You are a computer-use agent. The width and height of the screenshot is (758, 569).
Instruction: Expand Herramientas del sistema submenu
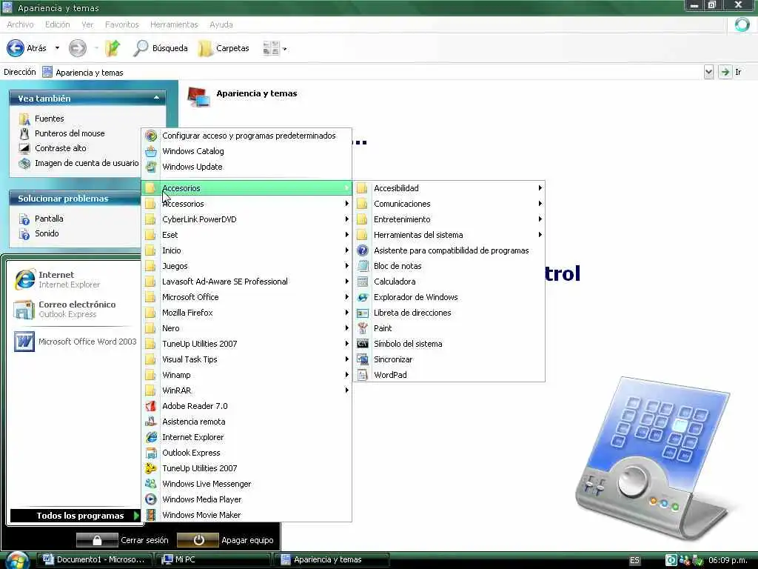(449, 235)
